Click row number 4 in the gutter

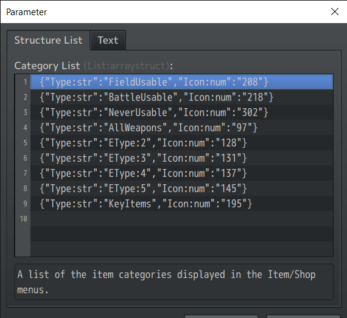25,128
